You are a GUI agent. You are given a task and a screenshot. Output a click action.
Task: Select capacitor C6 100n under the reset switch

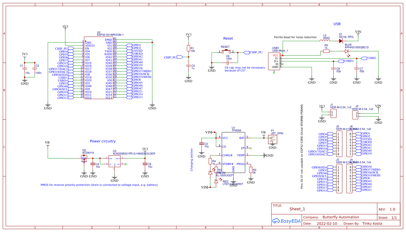coord(228,62)
